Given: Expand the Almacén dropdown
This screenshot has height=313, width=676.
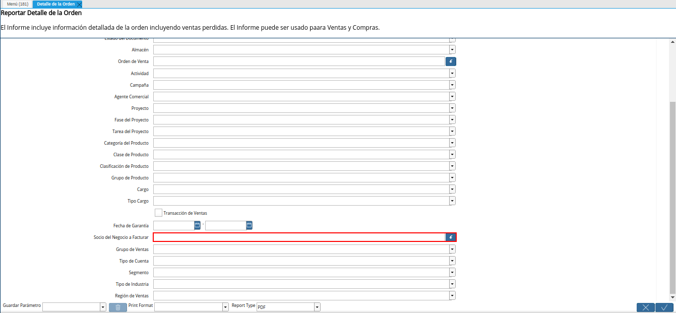Looking at the screenshot, I should (452, 50).
